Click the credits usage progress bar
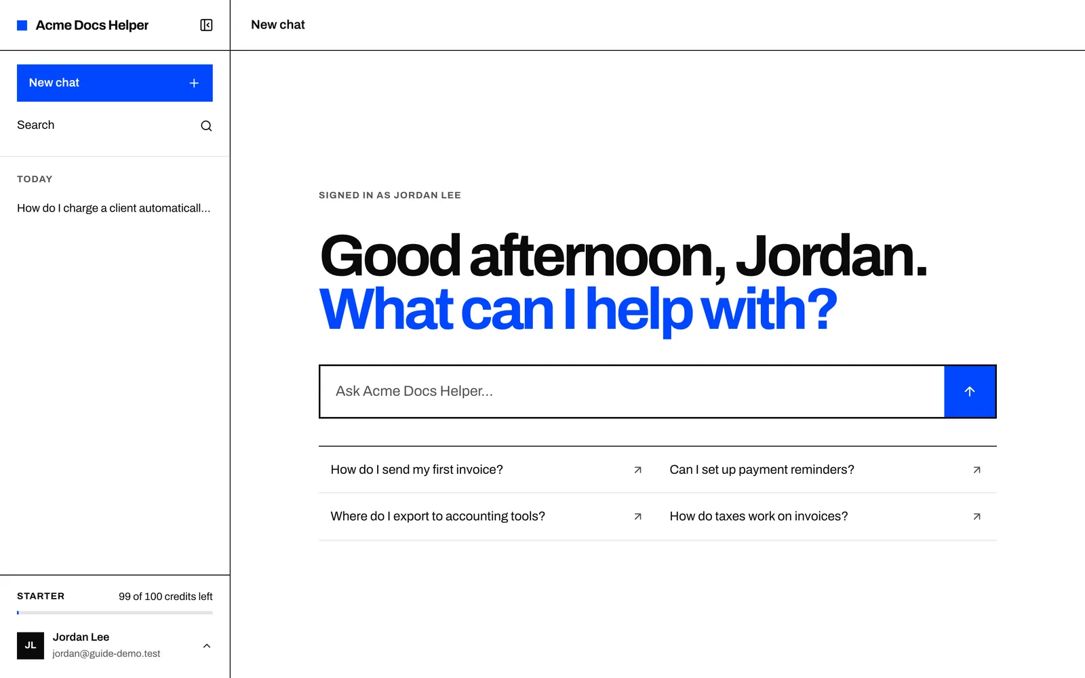 click(x=115, y=612)
